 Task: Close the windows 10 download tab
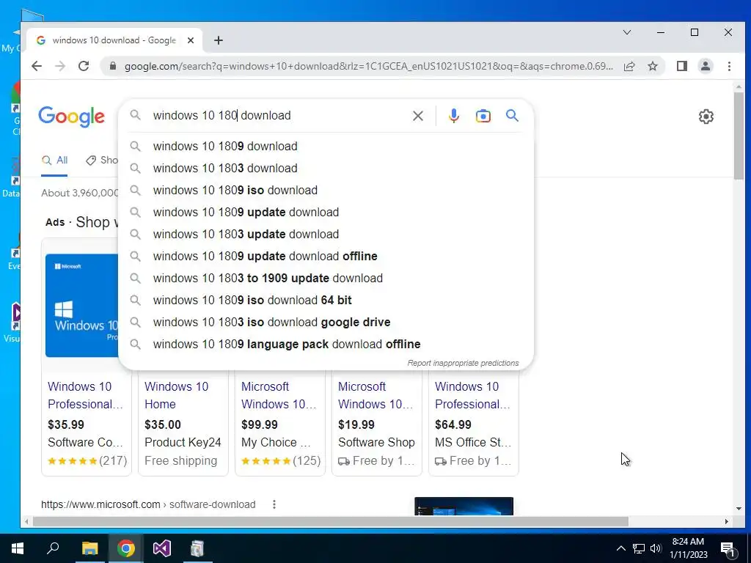(191, 40)
